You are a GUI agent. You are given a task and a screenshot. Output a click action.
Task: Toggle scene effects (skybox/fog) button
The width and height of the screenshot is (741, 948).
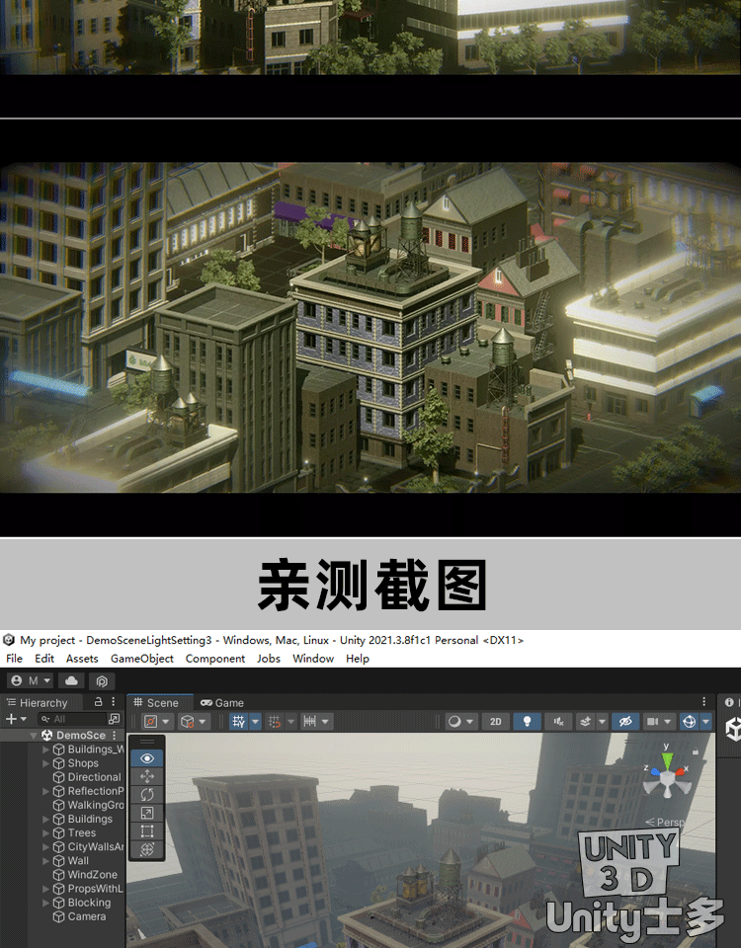tap(586, 721)
